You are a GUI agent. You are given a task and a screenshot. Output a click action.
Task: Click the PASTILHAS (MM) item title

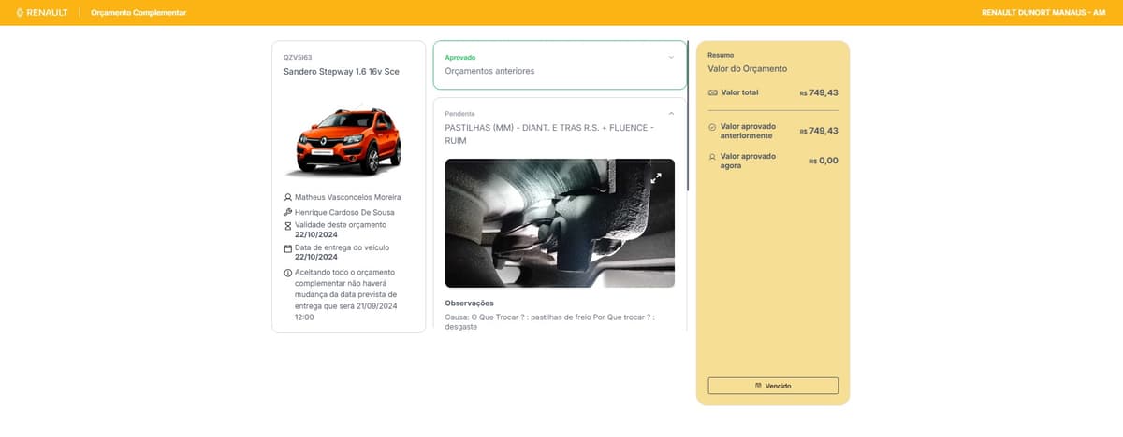click(550, 134)
